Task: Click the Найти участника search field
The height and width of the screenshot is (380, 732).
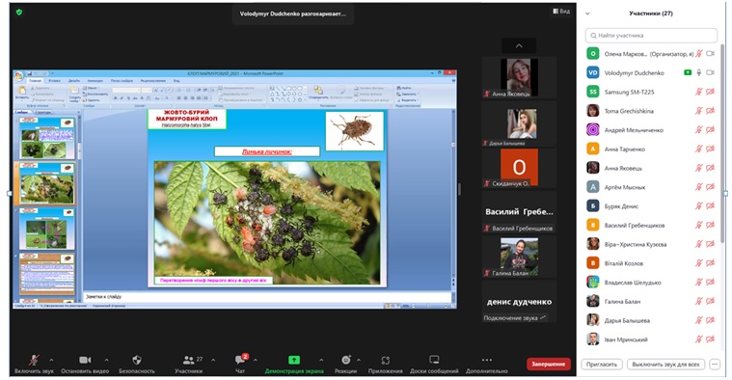Action: coord(651,35)
